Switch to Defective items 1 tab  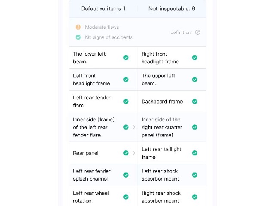[103, 9]
